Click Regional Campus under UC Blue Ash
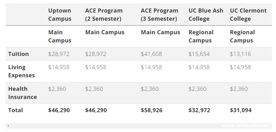The height and width of the screenshot is (132, 276). [201, 36]
